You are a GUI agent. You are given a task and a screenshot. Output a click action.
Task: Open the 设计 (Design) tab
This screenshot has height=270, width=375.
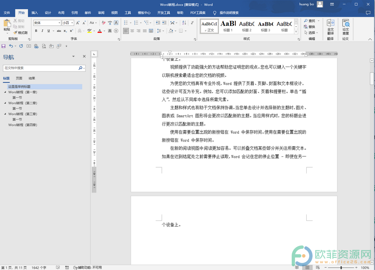[x=48, y=12]
